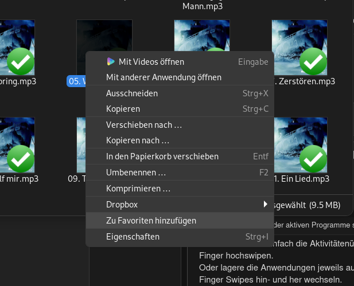Choose 'Verschieben nach …' entry
The height and width of the screenshot is (286, 354).
coord(180,125)
